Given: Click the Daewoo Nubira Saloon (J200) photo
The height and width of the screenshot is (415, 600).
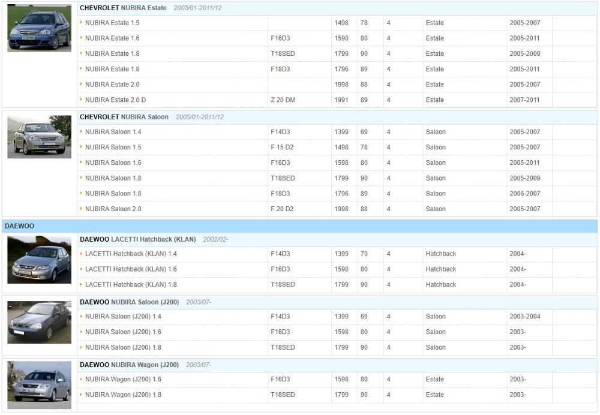Looking at the screenshot, I should pyautogui.click(x=39, y=322).
